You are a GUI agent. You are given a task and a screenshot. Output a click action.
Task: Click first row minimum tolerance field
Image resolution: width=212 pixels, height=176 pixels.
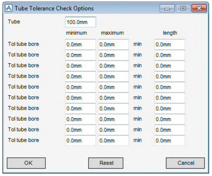[81, 45]
